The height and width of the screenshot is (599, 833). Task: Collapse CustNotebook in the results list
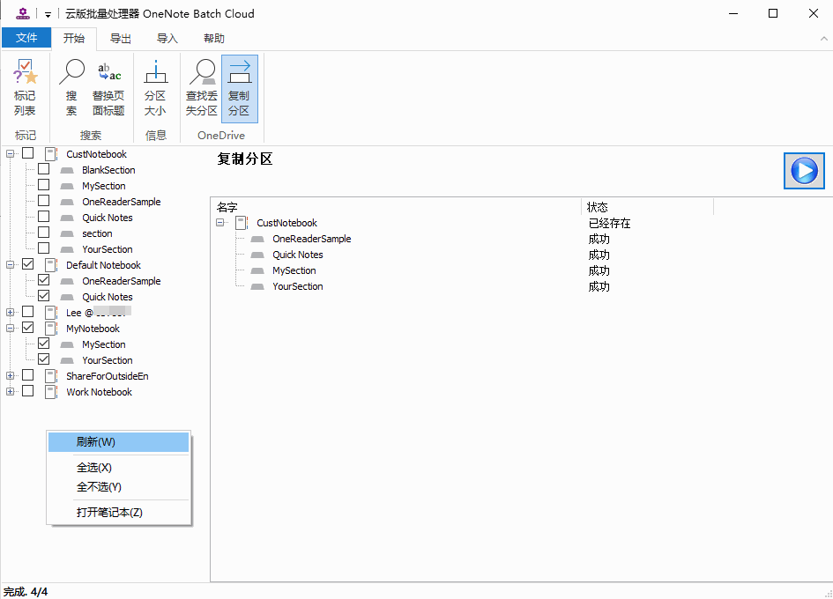220,224
